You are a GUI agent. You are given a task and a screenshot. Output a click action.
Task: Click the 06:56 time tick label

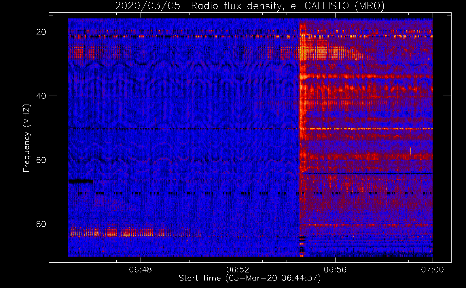click(x=335, y=270)
